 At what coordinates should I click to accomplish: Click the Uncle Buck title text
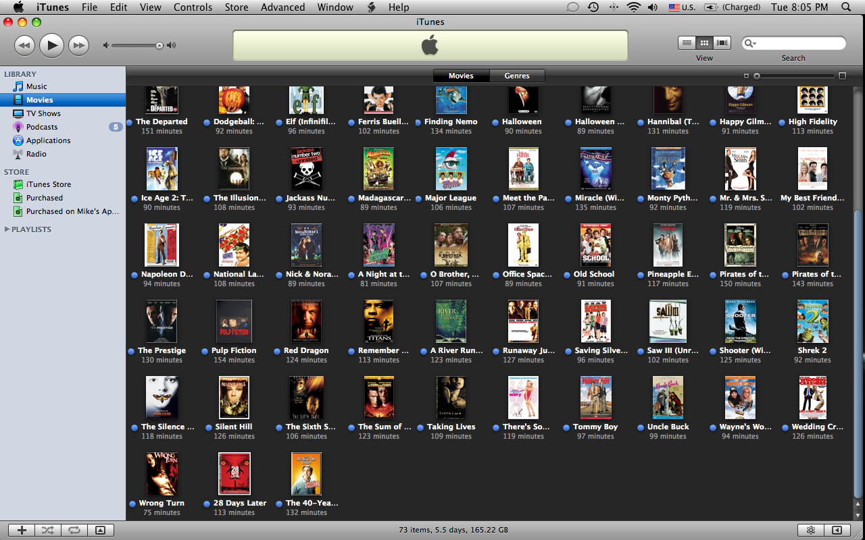tap(668, 427)
